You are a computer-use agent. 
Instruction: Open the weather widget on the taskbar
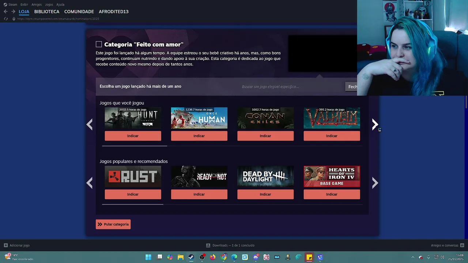18,257
